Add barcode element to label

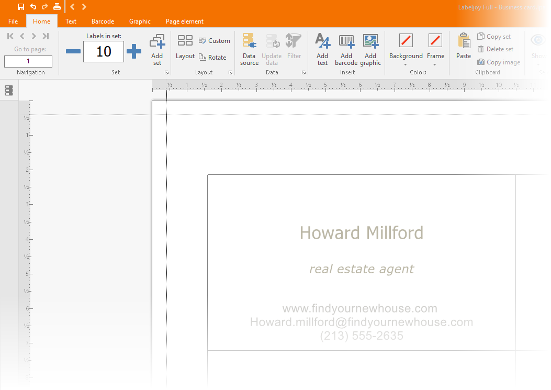346,50
